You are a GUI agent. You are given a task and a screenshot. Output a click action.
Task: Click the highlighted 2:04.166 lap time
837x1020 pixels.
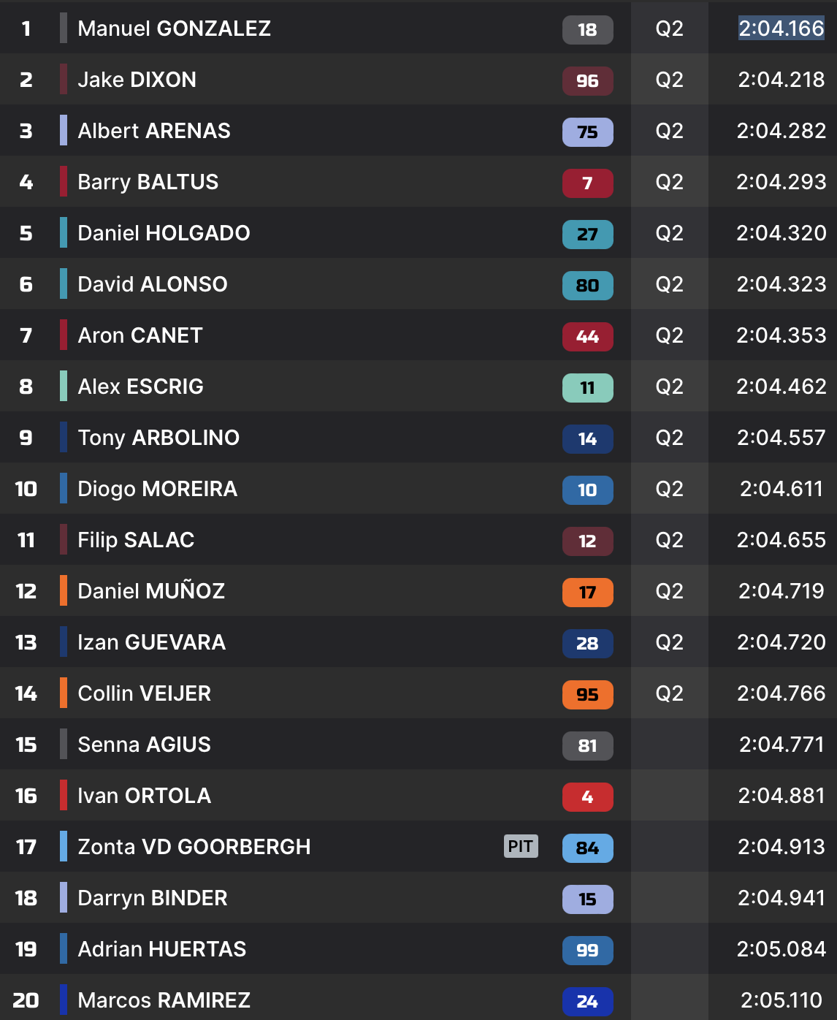(781, 28)
